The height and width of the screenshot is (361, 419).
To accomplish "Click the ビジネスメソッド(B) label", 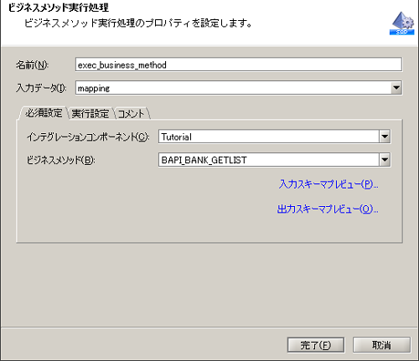I will coord(60,160).
